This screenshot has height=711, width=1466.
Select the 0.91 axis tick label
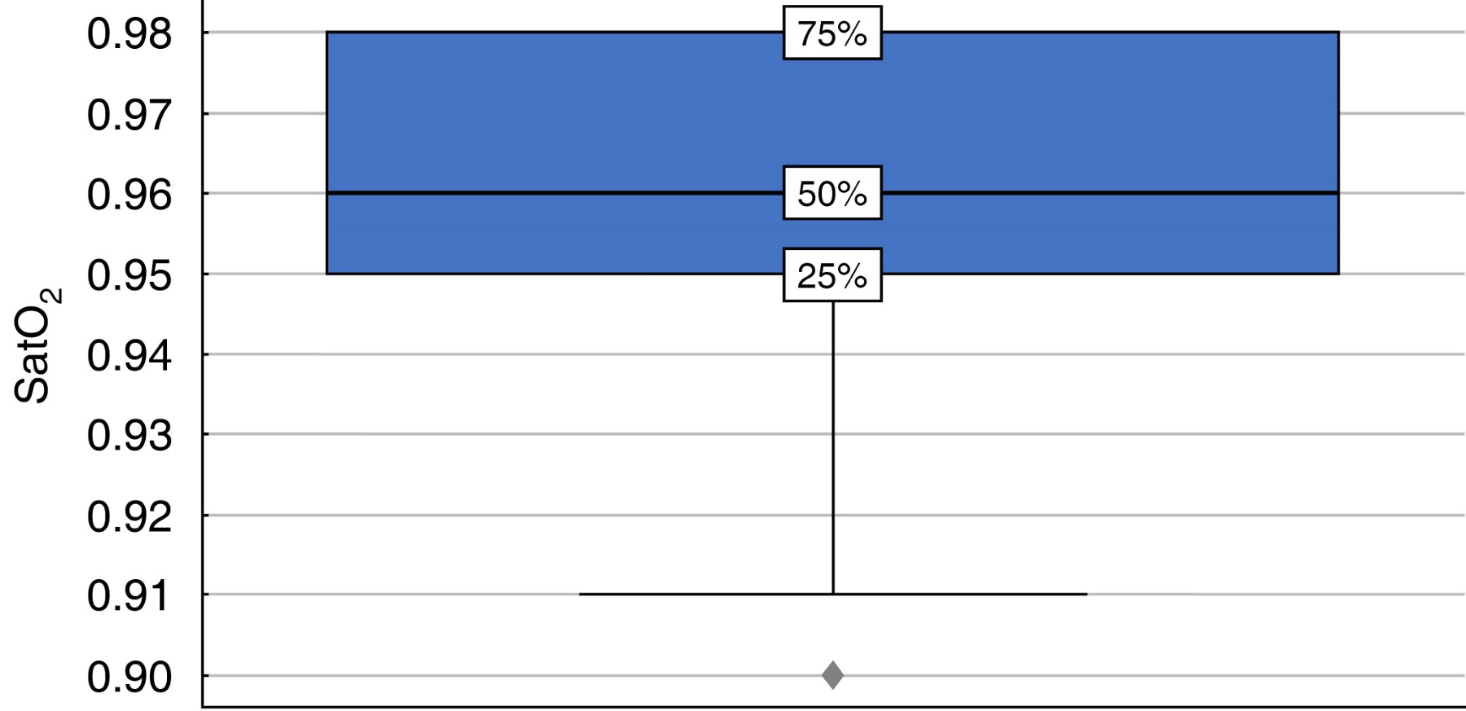tap(129, 596)
